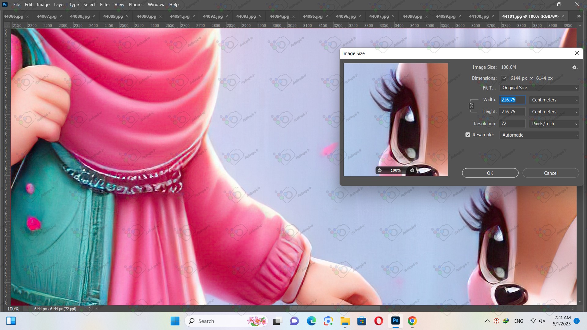Open the clock and date flyout
Viewport: 587px width, 330px height.
pyautogui.click(x=562, y=321)
